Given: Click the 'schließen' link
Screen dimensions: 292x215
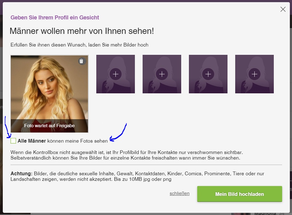Looking at the screenshot, I should pyautogui.click(x=180, y=194).
